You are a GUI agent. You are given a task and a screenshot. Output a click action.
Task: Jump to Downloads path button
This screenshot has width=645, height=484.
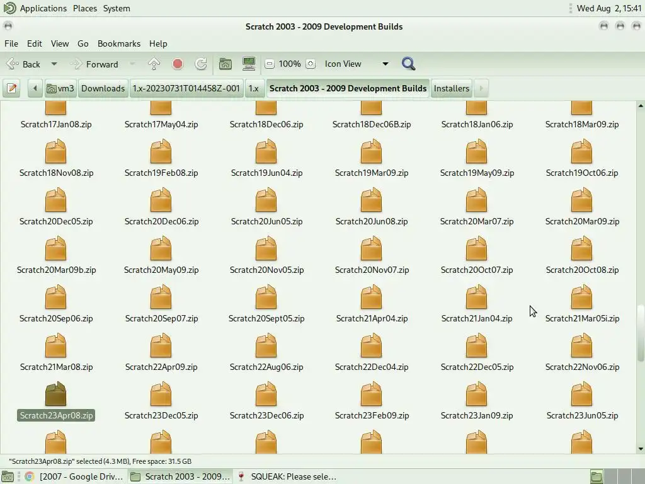pyautogui.click(x=103, y=88)
